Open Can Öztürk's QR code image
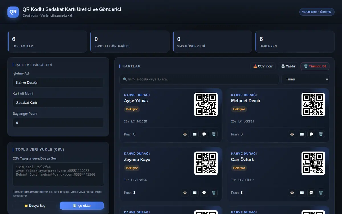The height and width of the screenshot is (214, 342). coord(313,163)
